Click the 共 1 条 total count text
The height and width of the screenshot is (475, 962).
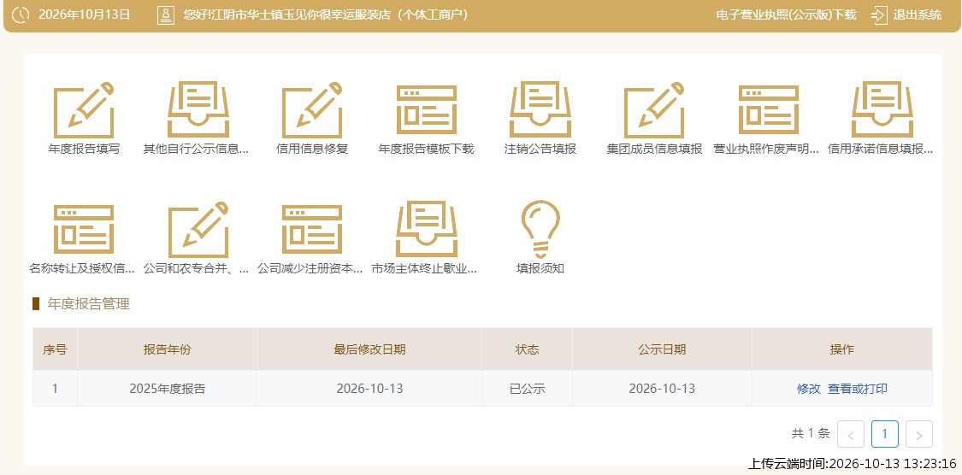point(811,434)
